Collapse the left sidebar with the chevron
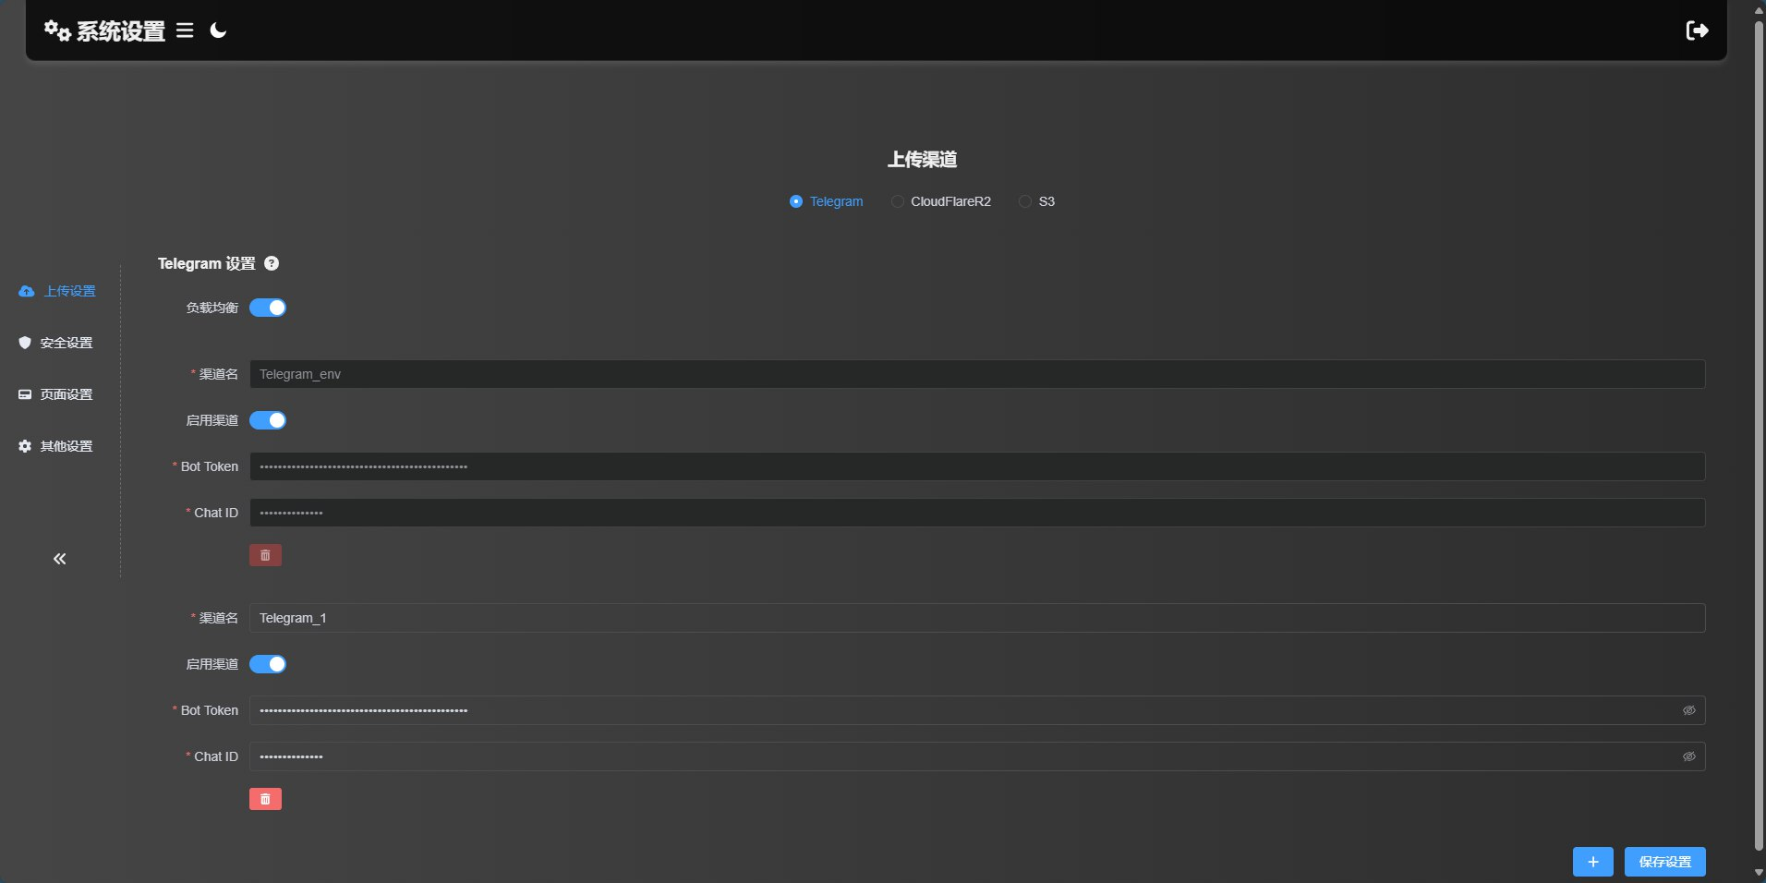This screenshot has height=883, width=1766. tap(59, 559)
